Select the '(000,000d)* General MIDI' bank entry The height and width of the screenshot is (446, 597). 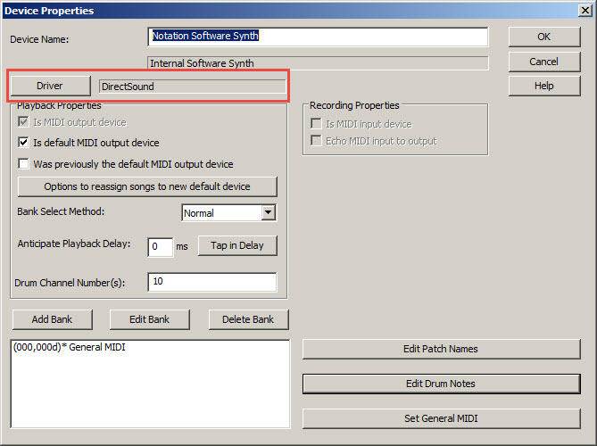(x=70, y=347)
